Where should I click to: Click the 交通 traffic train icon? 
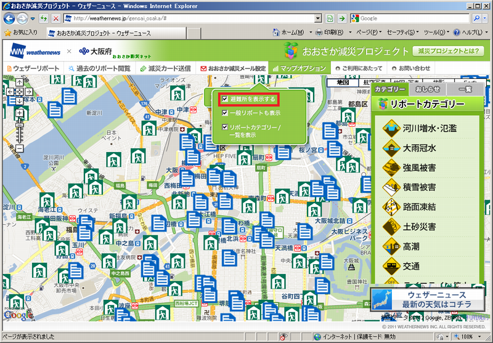[391, 267]
